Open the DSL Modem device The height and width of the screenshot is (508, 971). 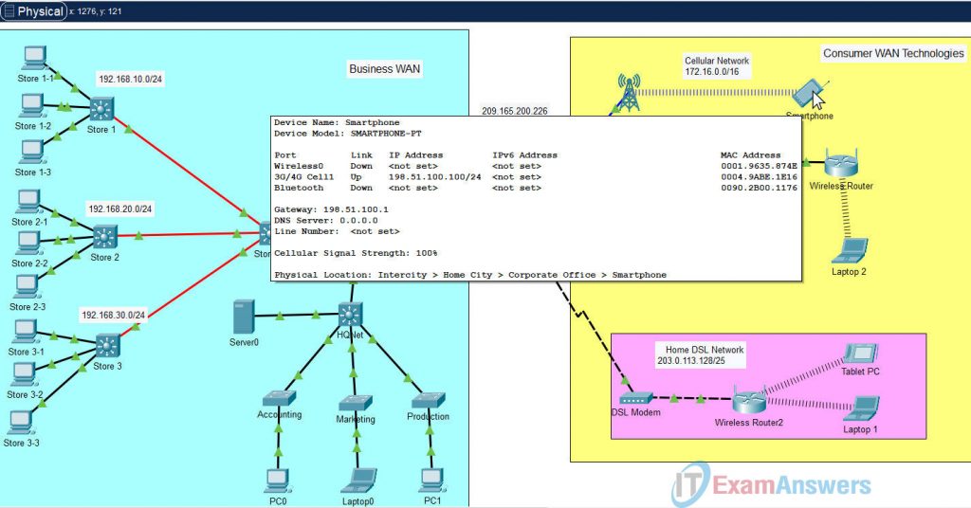635,398
